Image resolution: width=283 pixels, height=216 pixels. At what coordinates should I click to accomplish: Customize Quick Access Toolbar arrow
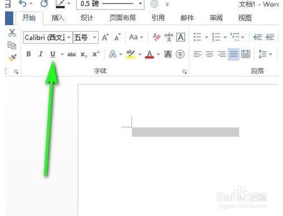[167, 4]
